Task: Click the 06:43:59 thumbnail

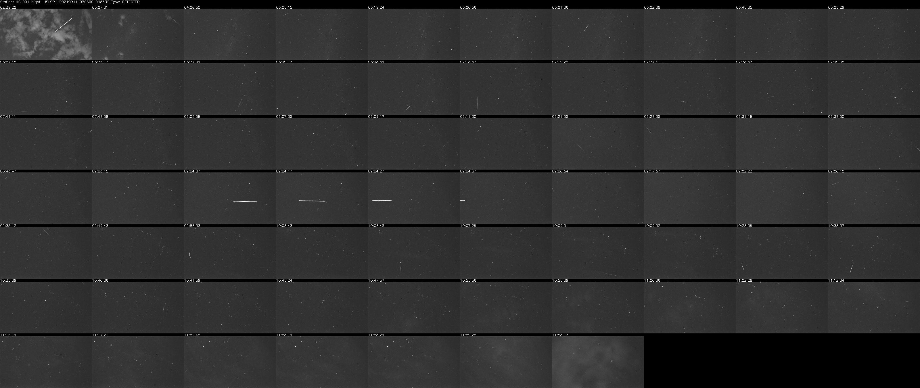Action: (414, 89)
